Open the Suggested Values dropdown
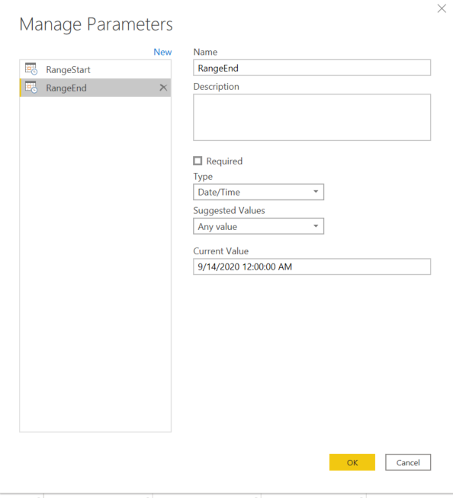The image size is (453, 498). (x=259, y=226)
